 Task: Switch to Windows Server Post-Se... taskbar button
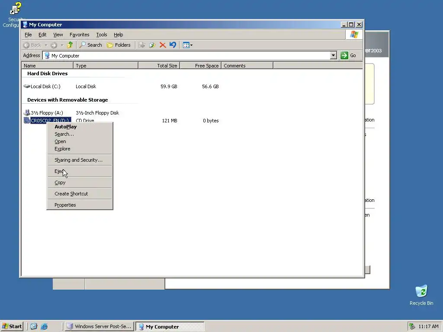click(99, 326)
